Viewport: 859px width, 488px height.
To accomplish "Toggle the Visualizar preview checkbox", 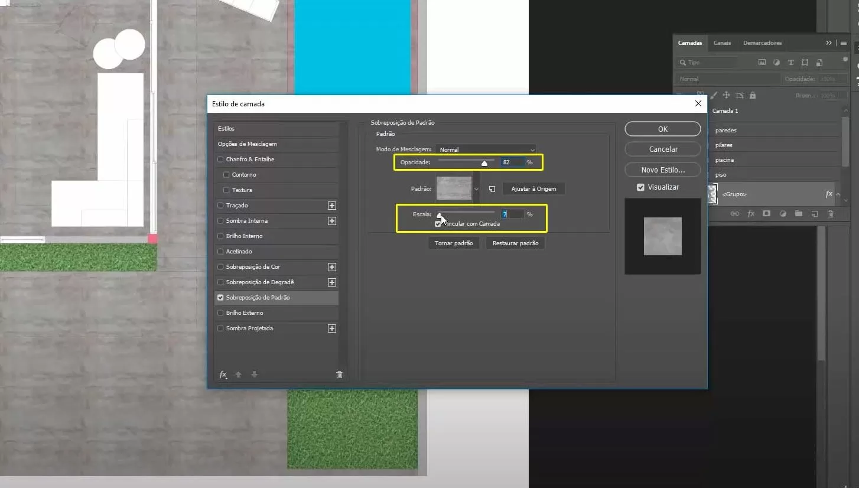I will (x=640, y=187).
